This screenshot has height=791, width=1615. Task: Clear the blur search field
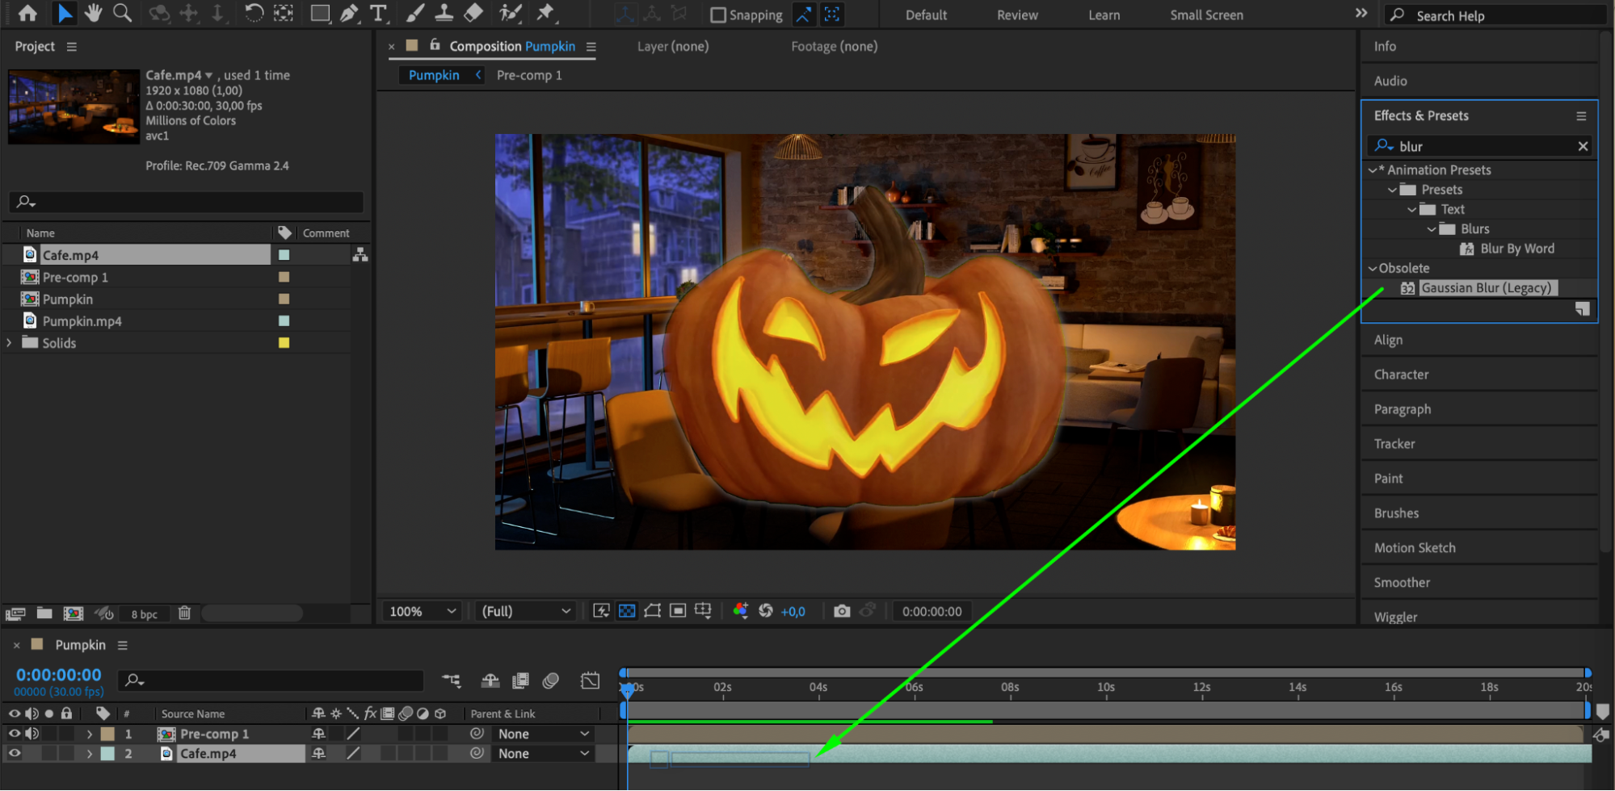pos(1583,146)
